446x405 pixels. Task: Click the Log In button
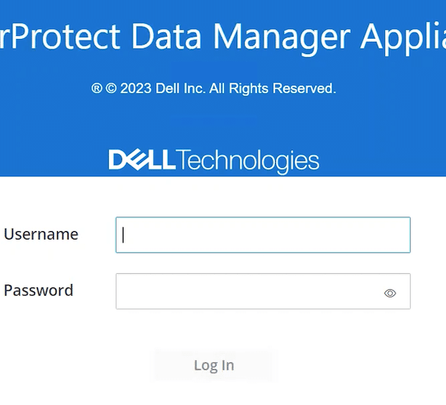[214, 365]
